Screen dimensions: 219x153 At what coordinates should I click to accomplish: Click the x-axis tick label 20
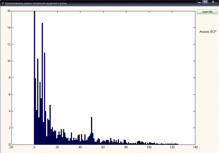(x=57, y=148)
